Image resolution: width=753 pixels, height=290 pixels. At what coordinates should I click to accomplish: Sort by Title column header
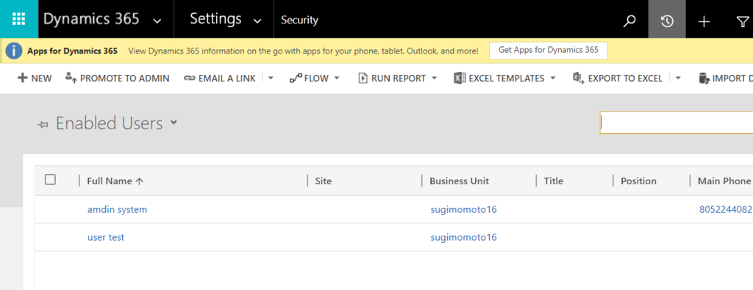[x=553, y=181]
